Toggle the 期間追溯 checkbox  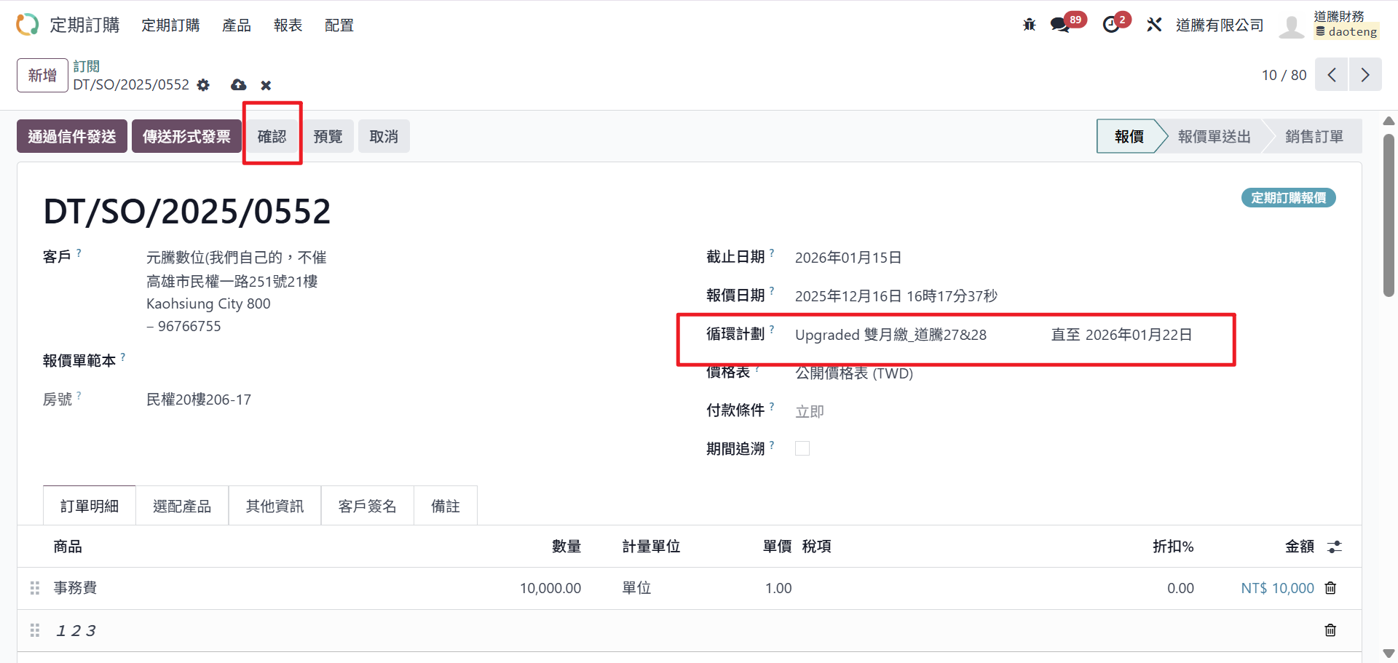(802, 448)
